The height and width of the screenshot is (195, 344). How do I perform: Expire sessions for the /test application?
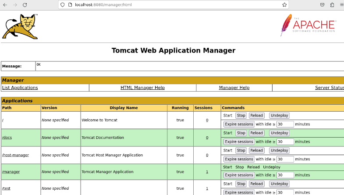239,192
